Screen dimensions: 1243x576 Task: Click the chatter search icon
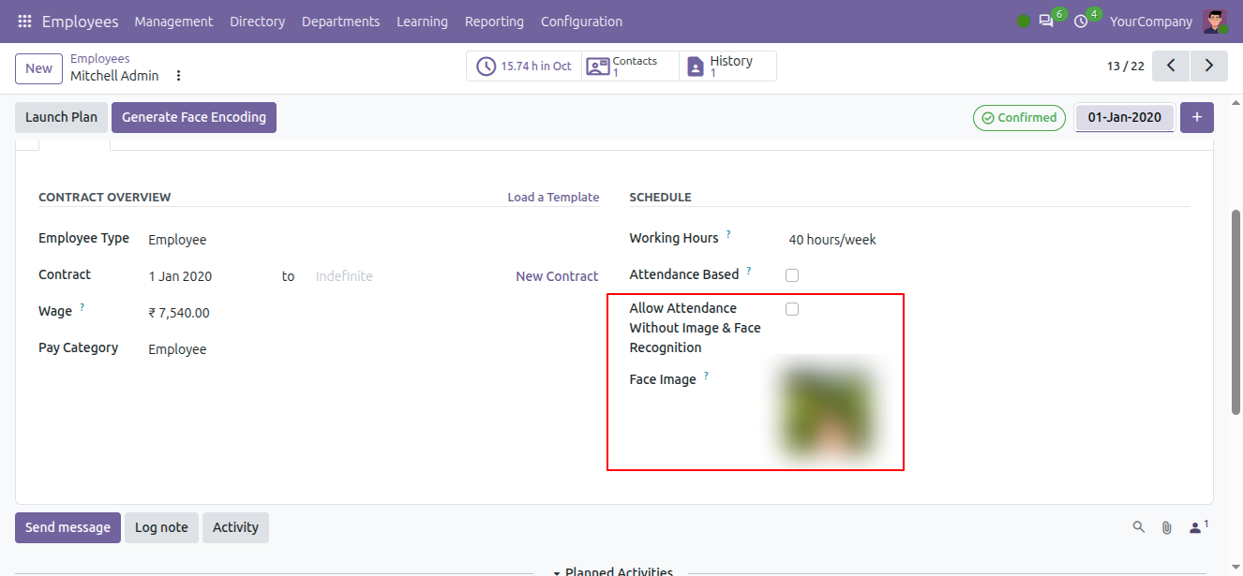pos(1139,527)
